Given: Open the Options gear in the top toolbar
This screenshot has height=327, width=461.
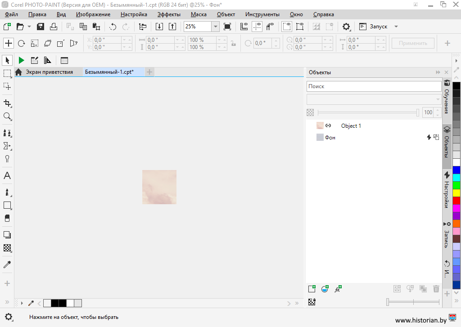Looking at the screenshot, I should [346, 27].
